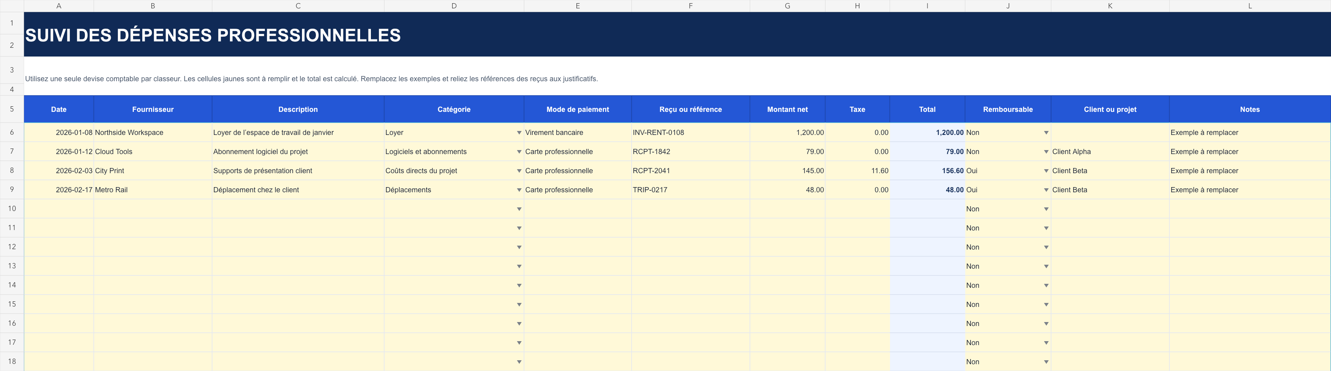Screen dimensions: 1331x371
Task: Select the Northside Workspace cell
Action: (x=153, y=133)
